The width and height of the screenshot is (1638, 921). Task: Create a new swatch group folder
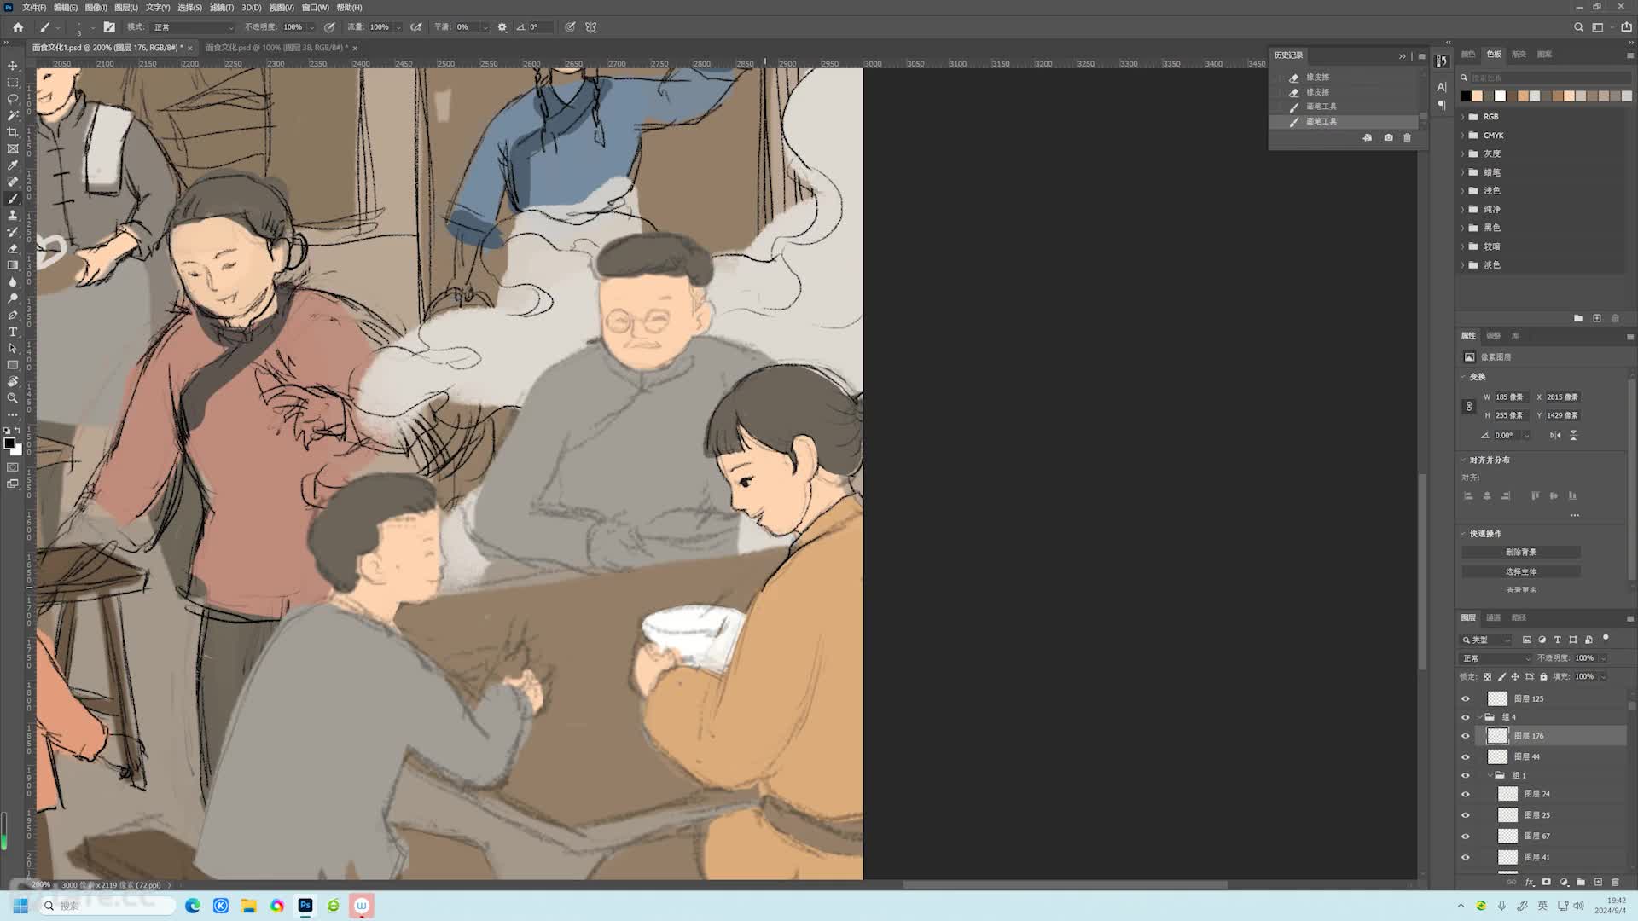1578,318
